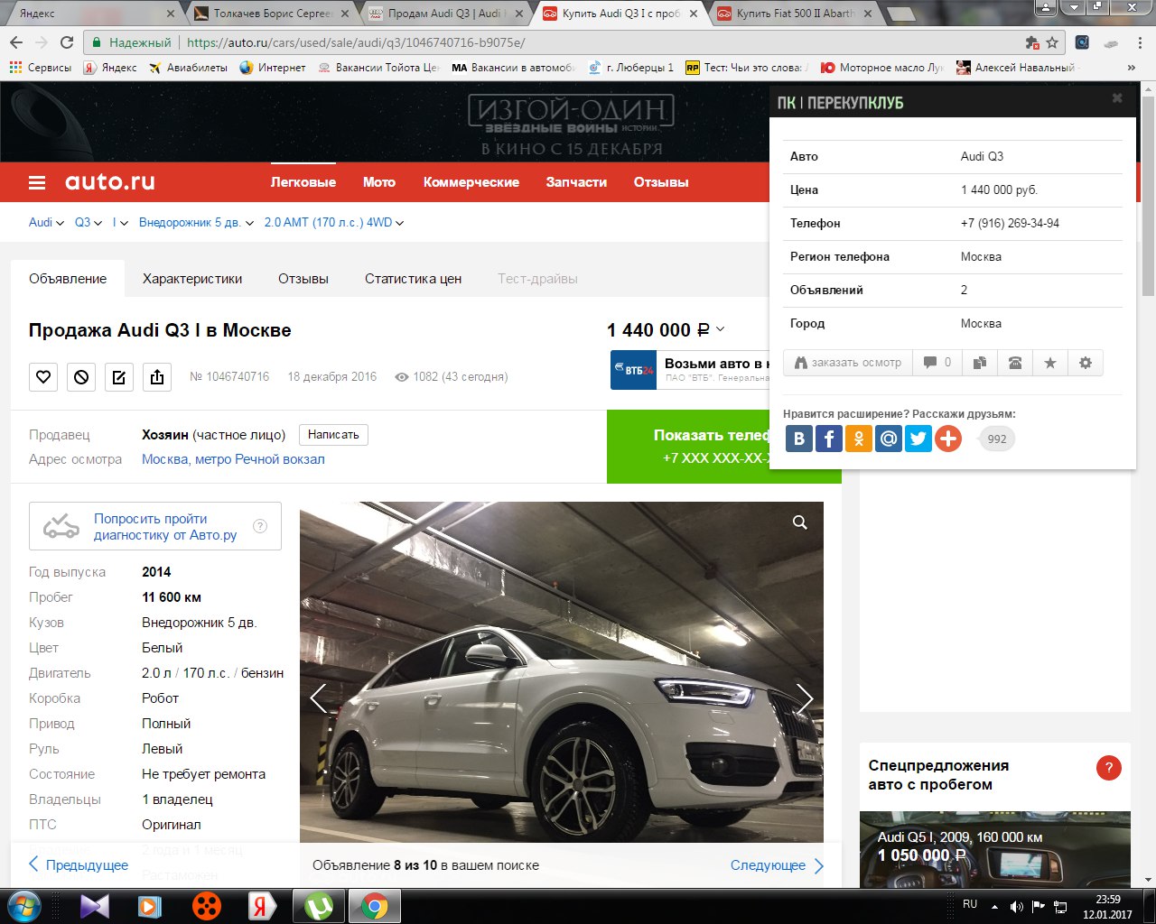Image resolution: width=1156 pixels, height=924 pixels.
Task: Show hidden tray icons arrow
Action: [x=994, y=906]
